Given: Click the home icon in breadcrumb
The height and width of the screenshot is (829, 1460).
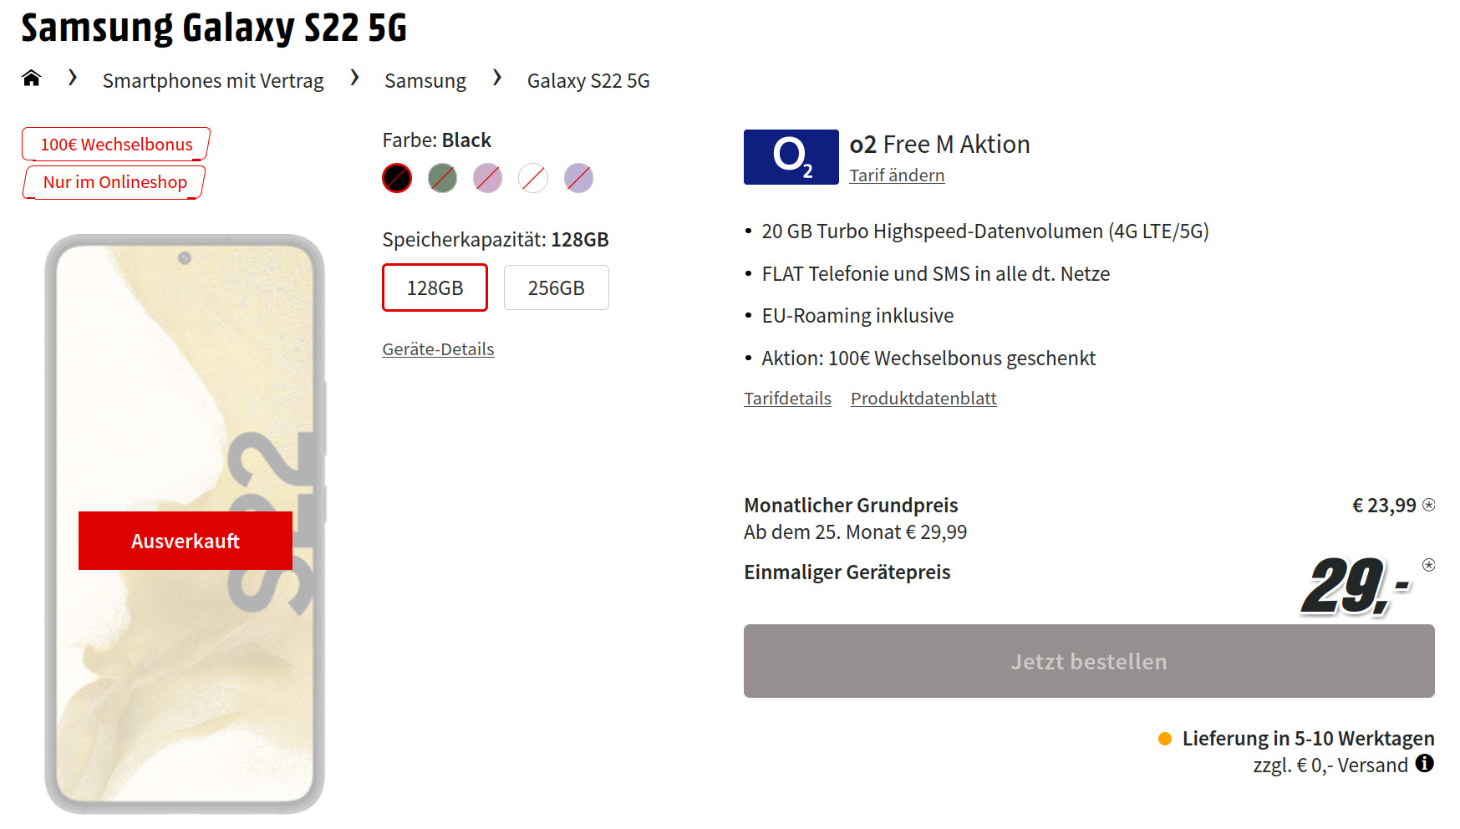Looking at the screenshot, I should pos(32,79).
